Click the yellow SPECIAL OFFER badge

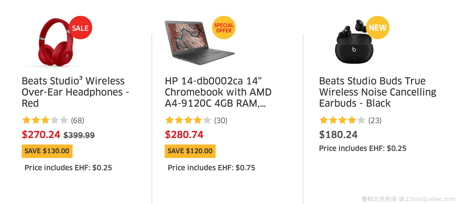pos(224,28)
